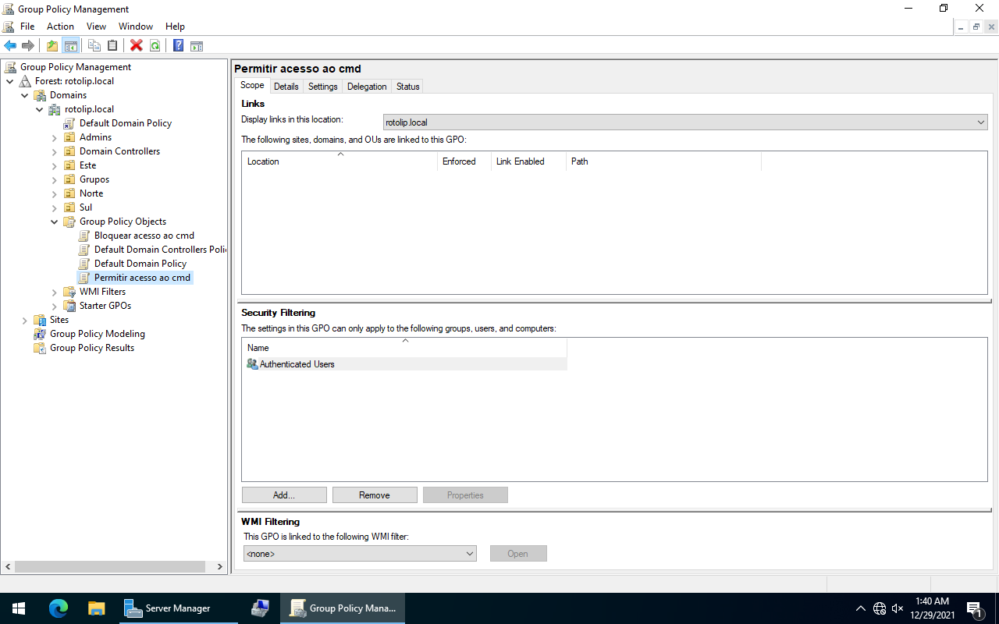Open the Display links location dropdown
Screen dimensions: 999x624
980,122
